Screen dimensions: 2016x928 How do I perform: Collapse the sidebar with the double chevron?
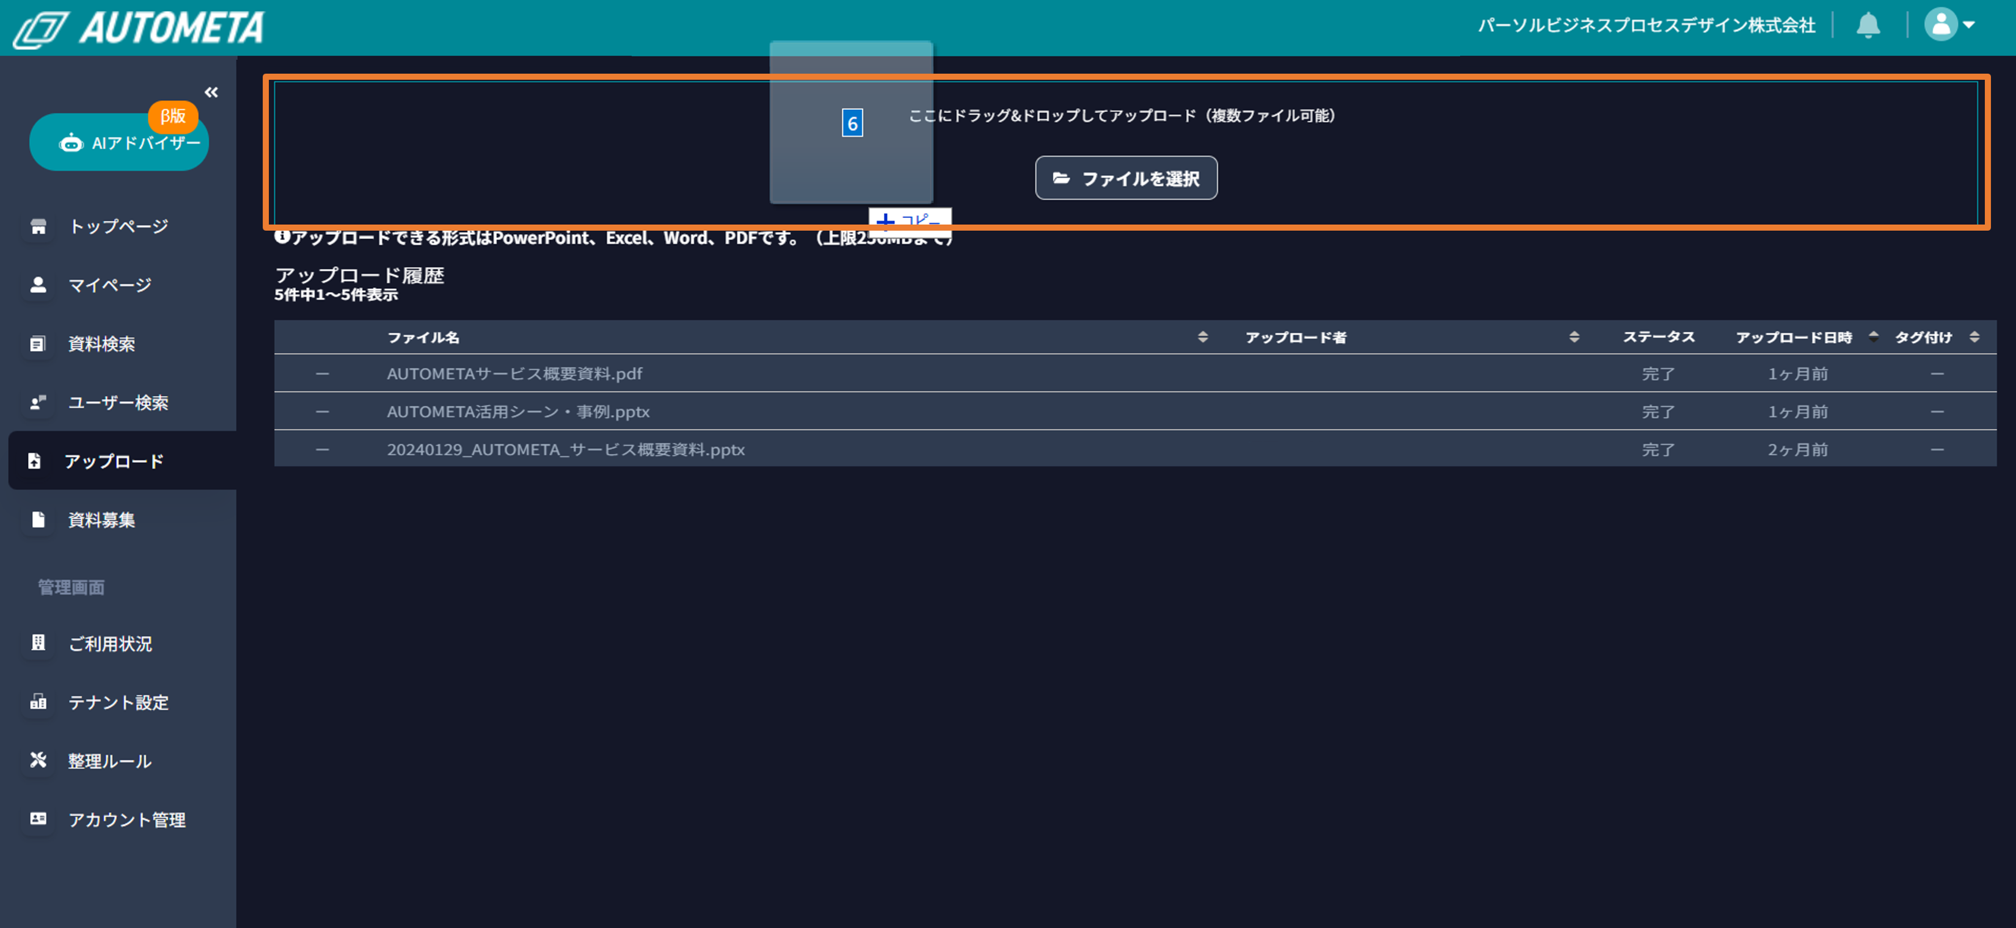pyautogui.click(x=211, y=92)
